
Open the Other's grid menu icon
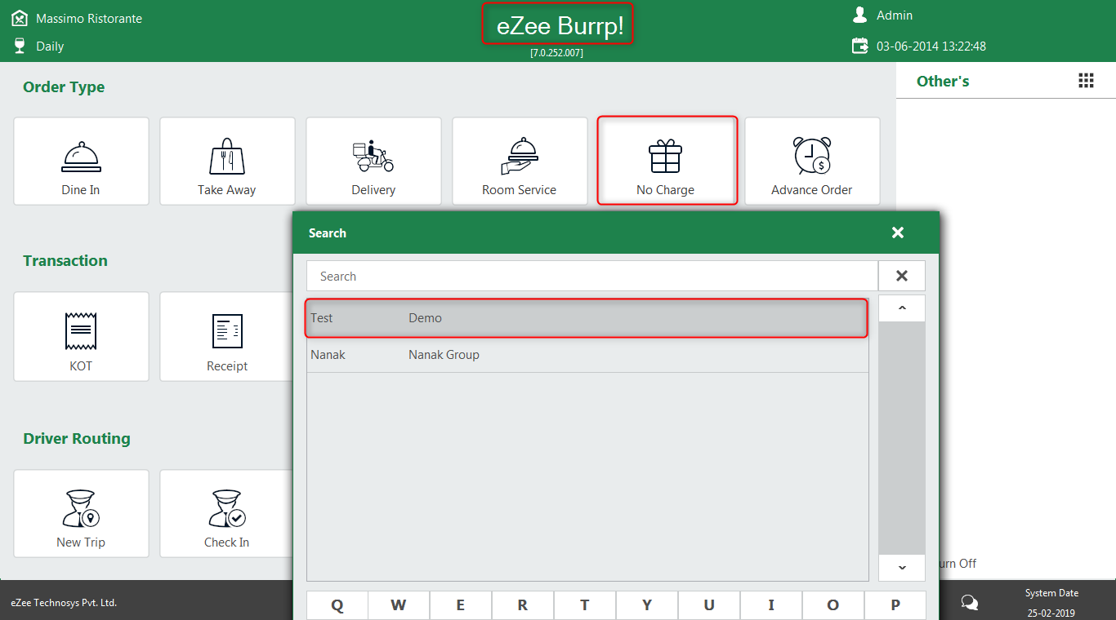pos(1086,80)
